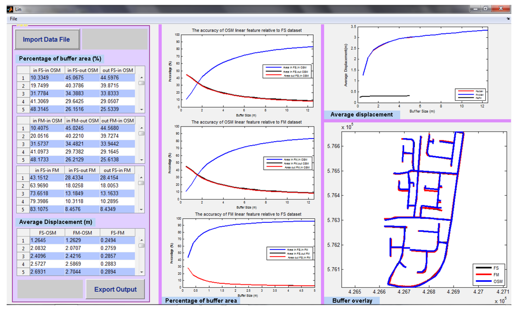The height and width of the screenshot is (313, 516).
Task: Click legend of OSM relative to FS chart
Action: [x=287, y=72]
